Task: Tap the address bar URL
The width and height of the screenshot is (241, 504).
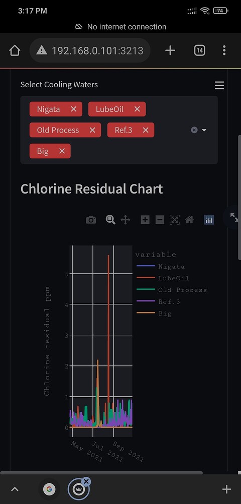Action: 97,50
